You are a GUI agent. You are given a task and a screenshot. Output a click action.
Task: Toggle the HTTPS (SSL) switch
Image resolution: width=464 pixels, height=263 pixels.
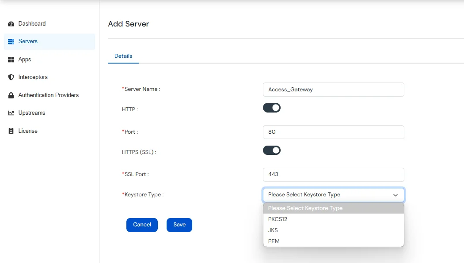click(272, 150)
